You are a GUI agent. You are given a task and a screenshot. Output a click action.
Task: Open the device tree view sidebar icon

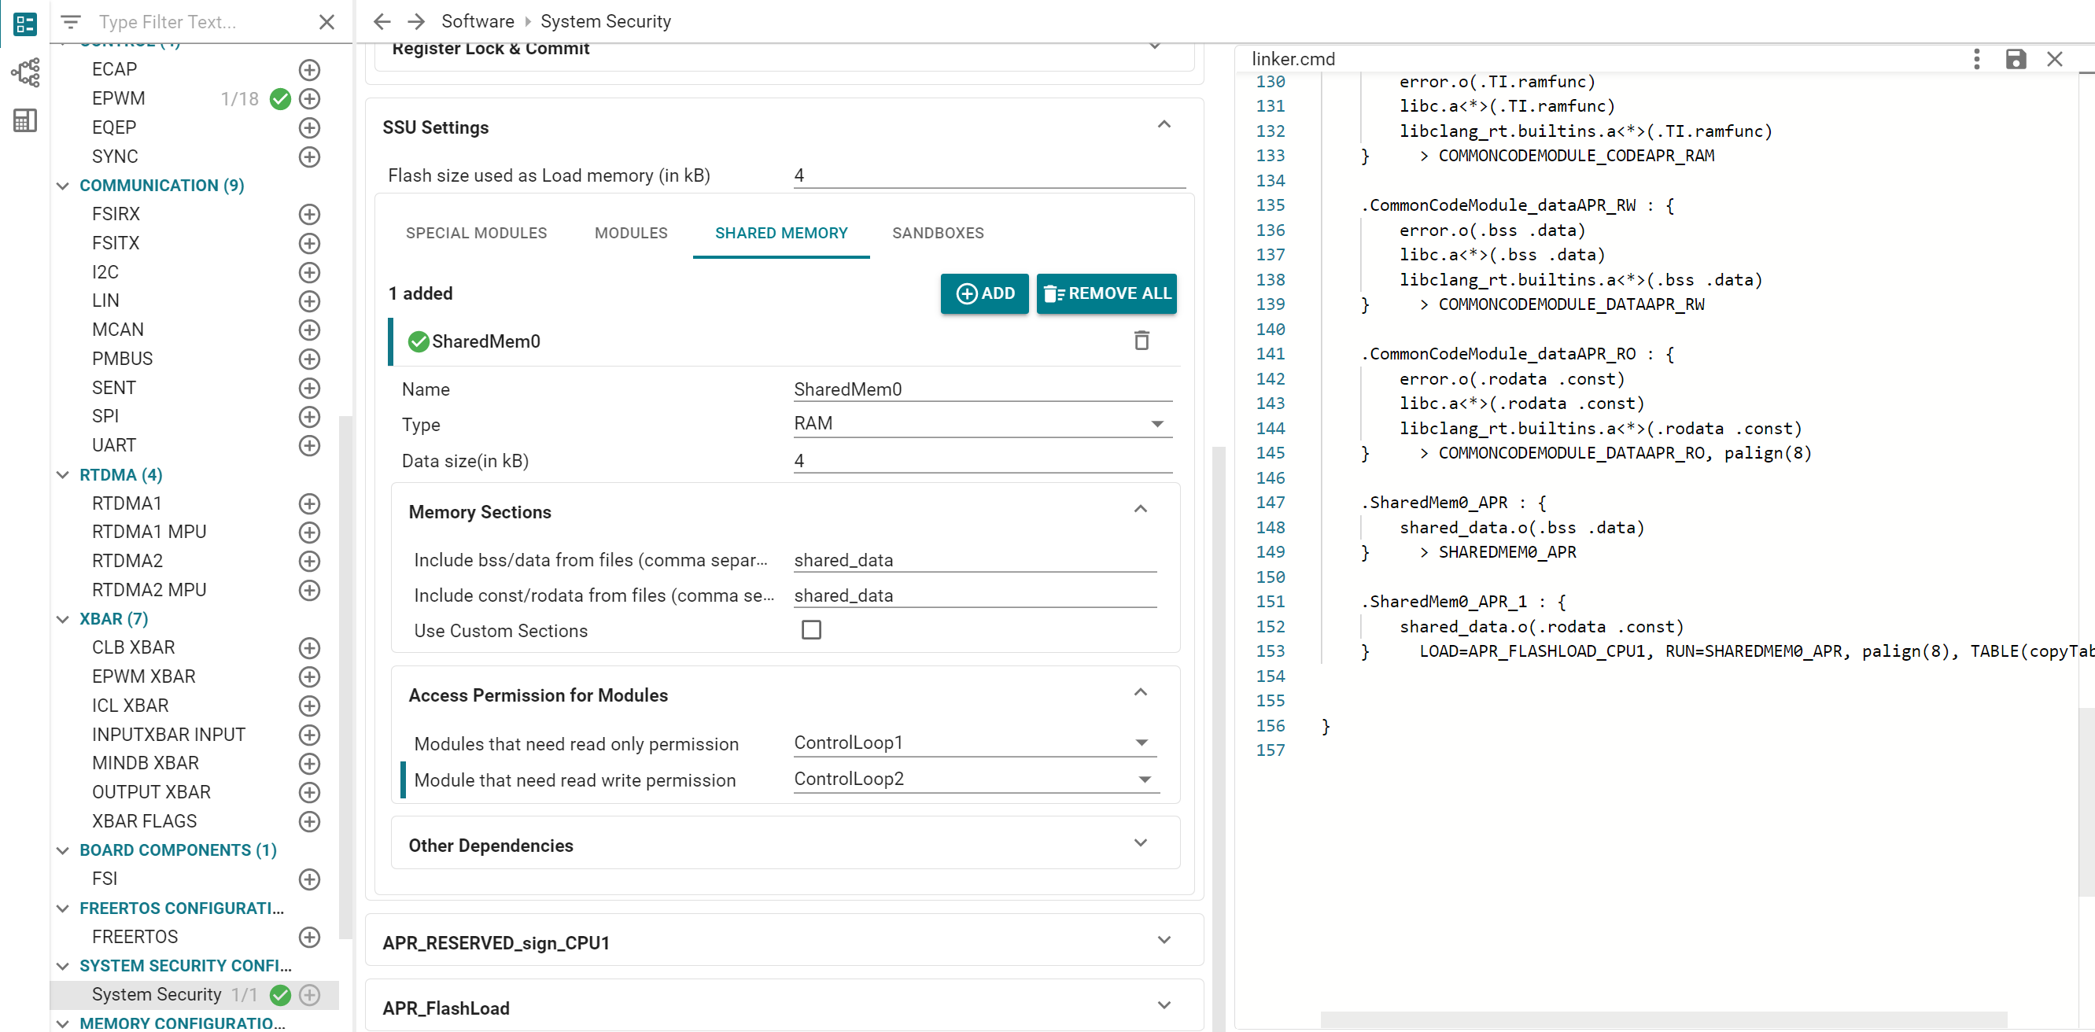click(25, 72)
